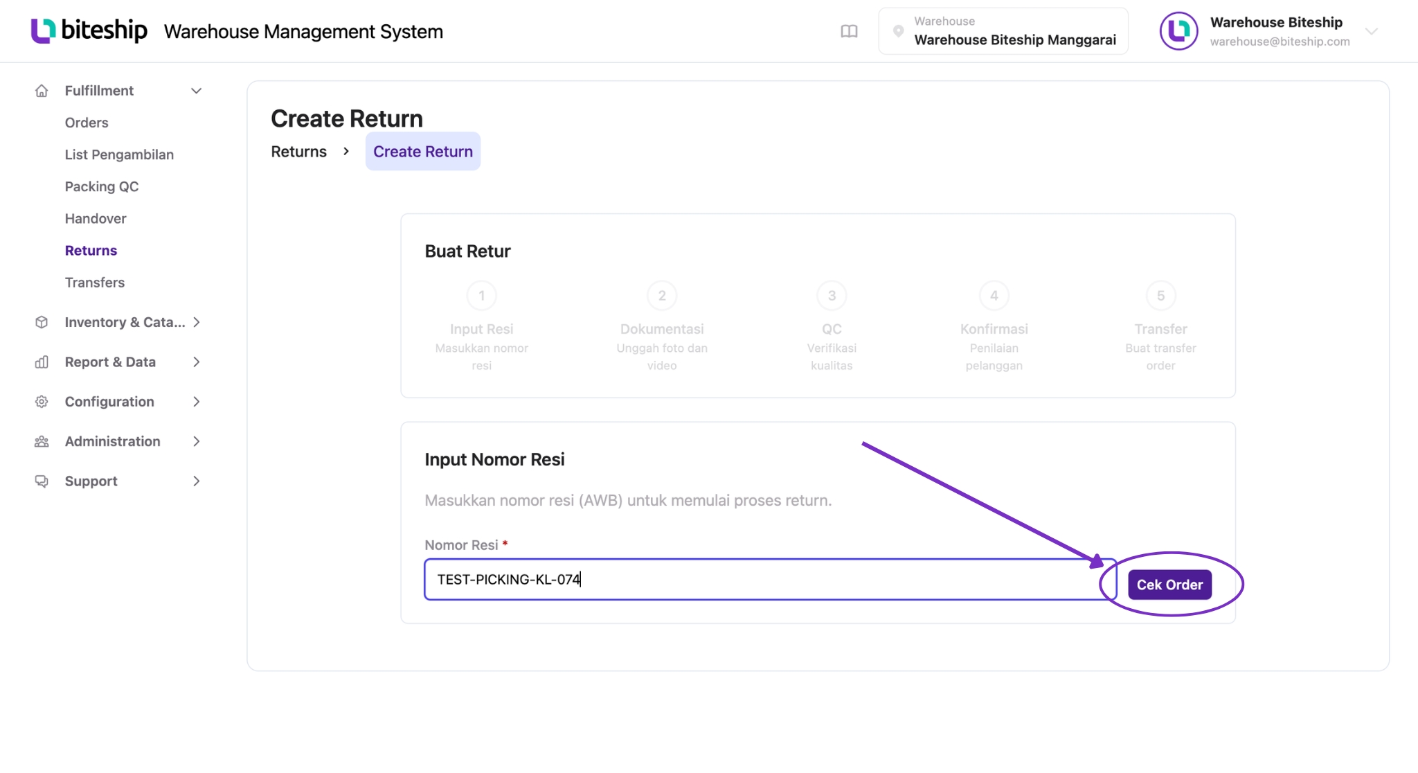This screenshot has width=1418, height=773.
Task: Click the Biteship logo
Action: (89, 30)
